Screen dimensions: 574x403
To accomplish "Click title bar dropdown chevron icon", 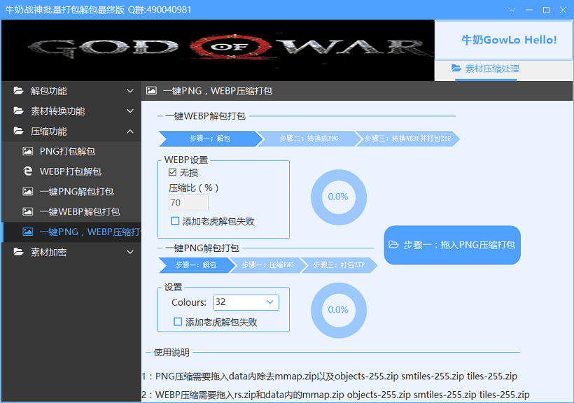I will [x=512, y=10].
